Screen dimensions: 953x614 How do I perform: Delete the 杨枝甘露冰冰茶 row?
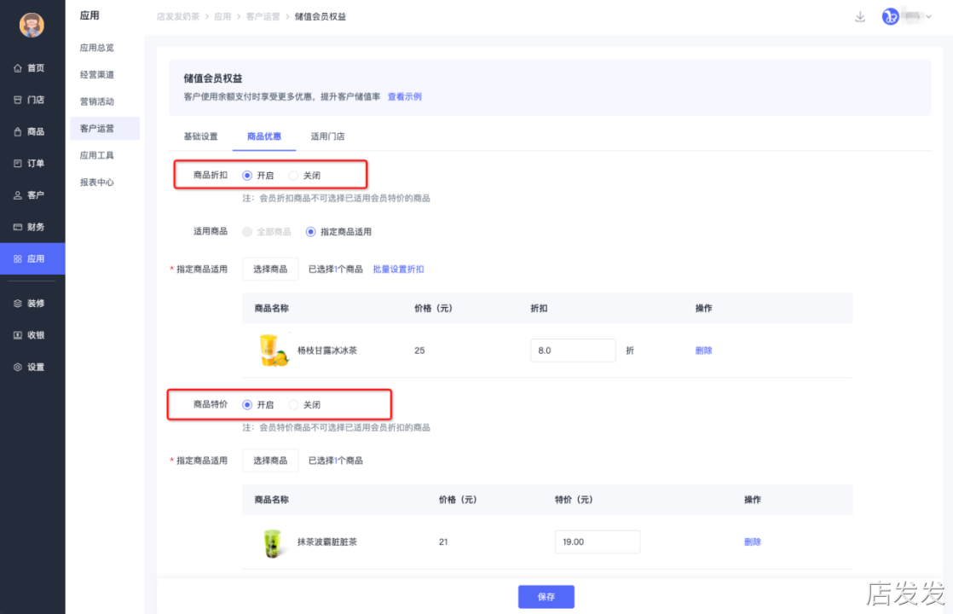pos(704,350)
